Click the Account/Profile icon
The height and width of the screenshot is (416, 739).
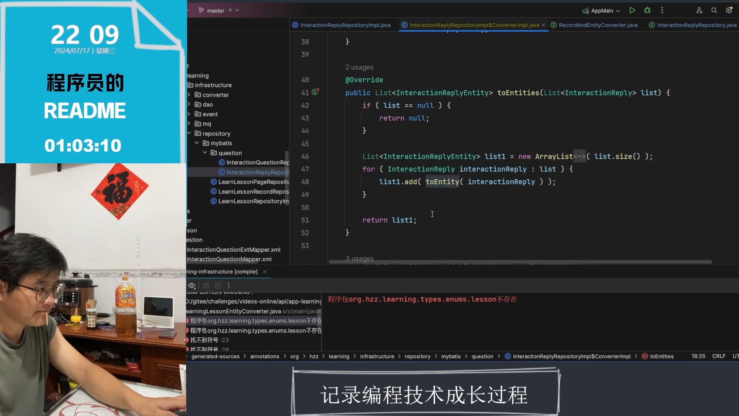click(x=699, y=10)
